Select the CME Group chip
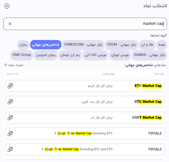169x162 pixels. click(22, 55)
